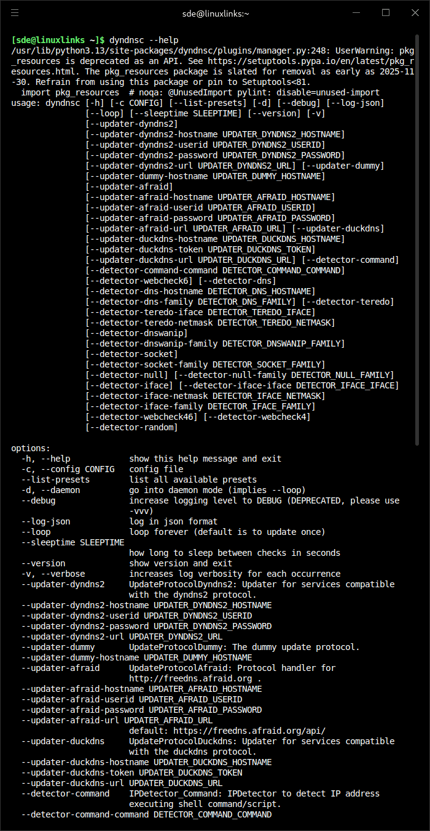Open the terminal hamburger menu

click(15, 13)
